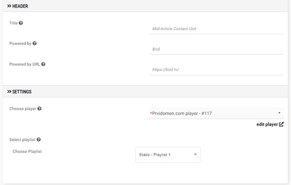Focus the Title input field
Viewport: 291px width, 185px height.
click(216, 29)
